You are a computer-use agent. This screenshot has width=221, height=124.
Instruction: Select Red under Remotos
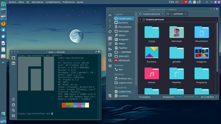124,70
